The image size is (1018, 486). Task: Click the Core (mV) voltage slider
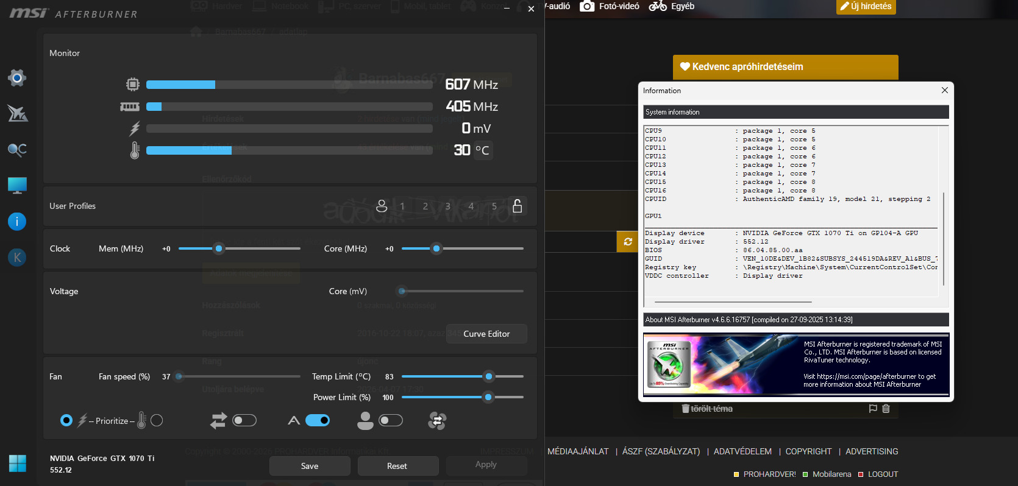click(x=460, y=291)
